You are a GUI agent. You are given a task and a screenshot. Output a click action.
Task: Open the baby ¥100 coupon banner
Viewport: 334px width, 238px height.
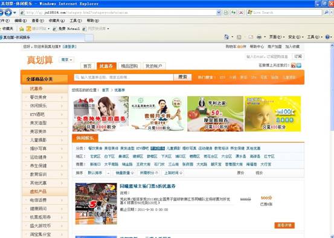272,114
